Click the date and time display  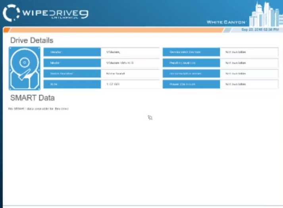261,30
